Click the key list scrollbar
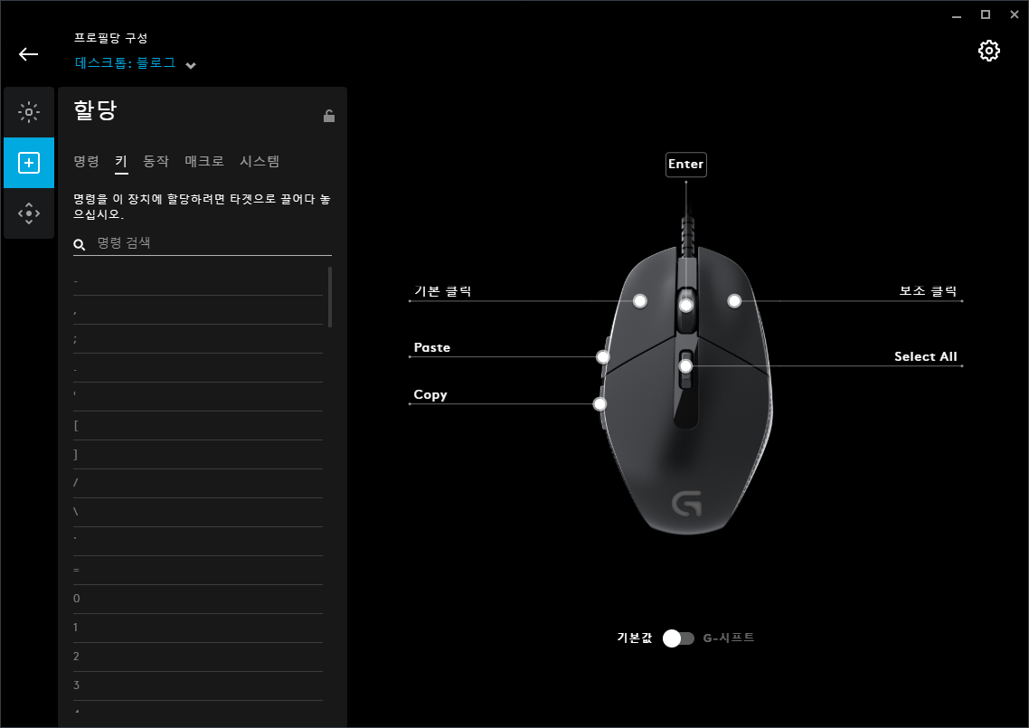 coord(329,297)
